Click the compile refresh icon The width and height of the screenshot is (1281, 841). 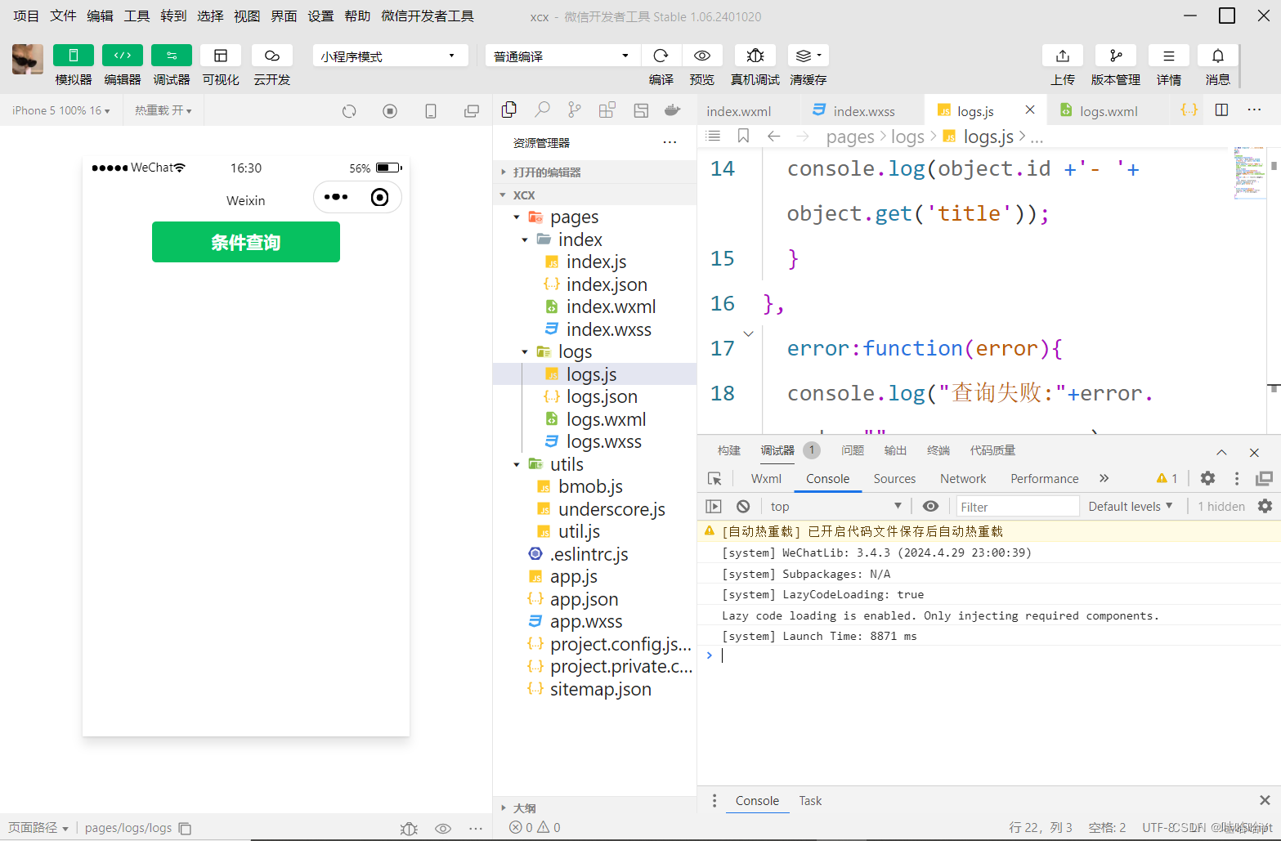click(x=661, y=56)
